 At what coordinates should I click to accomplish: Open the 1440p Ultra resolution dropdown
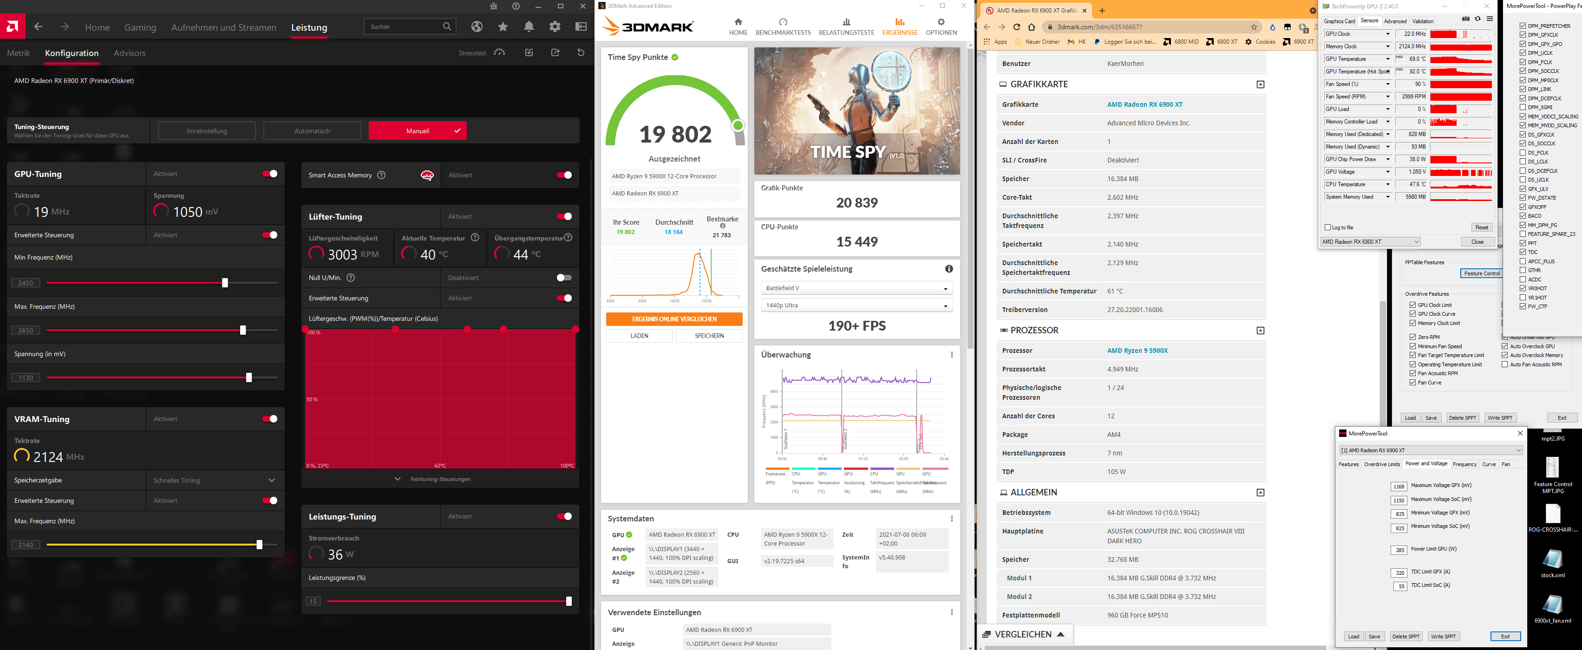click(856, 305)
